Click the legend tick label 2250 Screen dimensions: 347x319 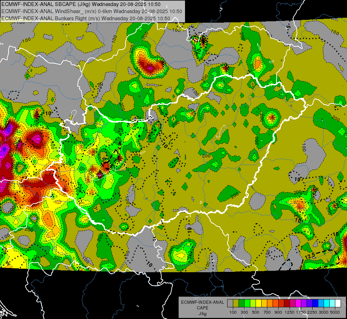(x=312, y=312)
